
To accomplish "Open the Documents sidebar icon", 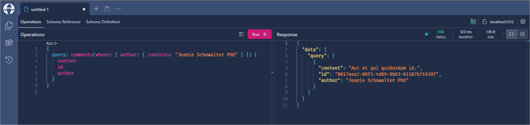I will [x=9, y=26].
